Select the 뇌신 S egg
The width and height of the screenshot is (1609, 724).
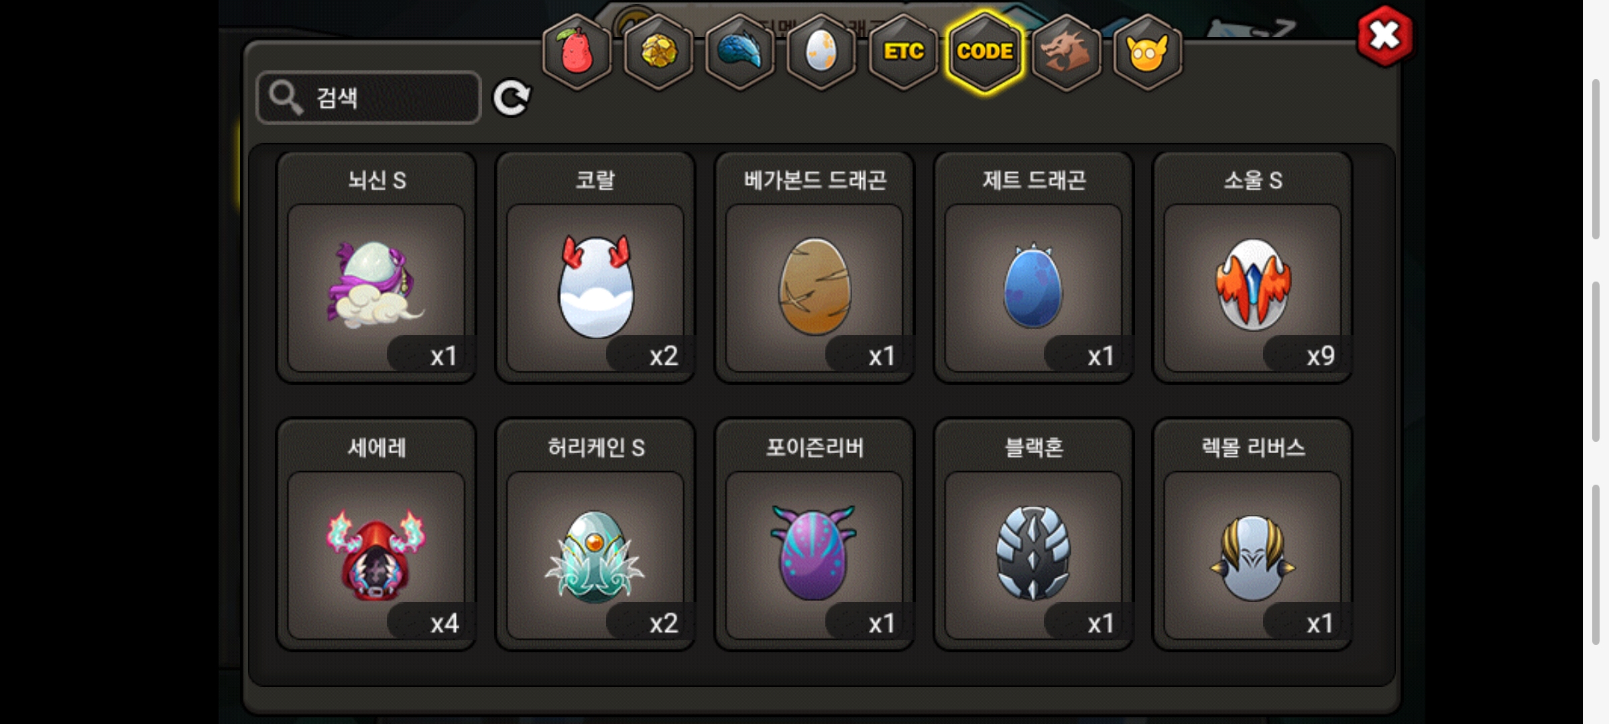pos(376,267)
